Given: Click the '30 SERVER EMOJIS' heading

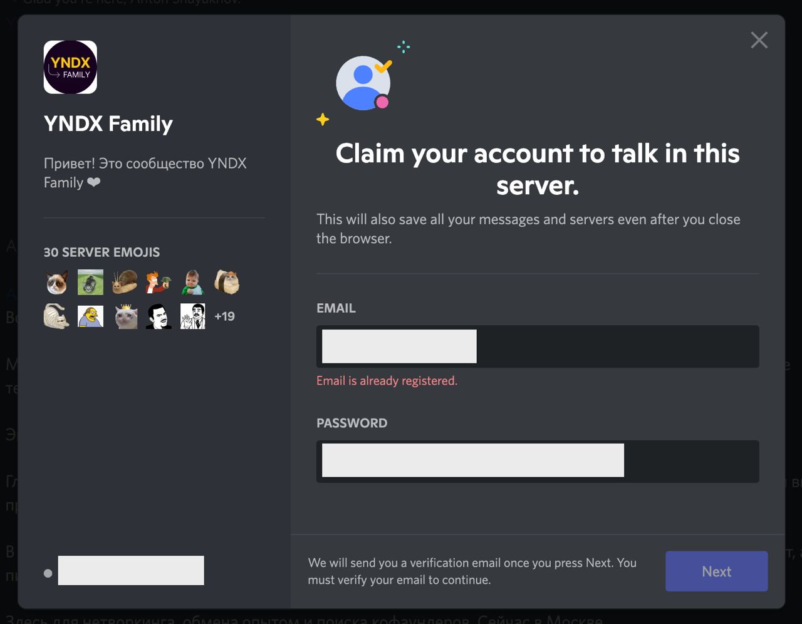Looking at the screenshot, I should (102, 252).
